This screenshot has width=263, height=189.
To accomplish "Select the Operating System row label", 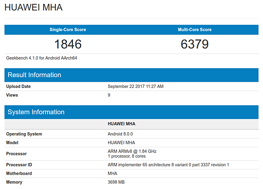I will click(x=24, y=134).
